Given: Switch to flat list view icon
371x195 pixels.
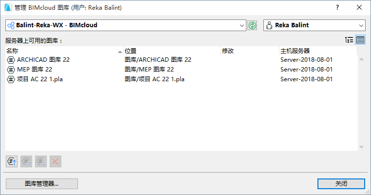Looking at the screenshot, I should (360, 40).
